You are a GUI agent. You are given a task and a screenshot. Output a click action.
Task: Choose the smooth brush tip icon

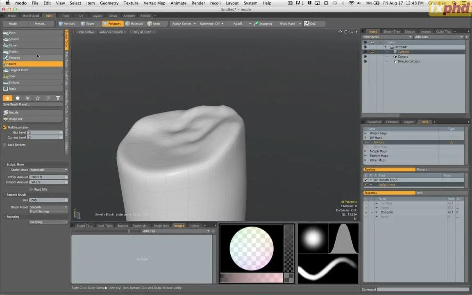(7, 98)
